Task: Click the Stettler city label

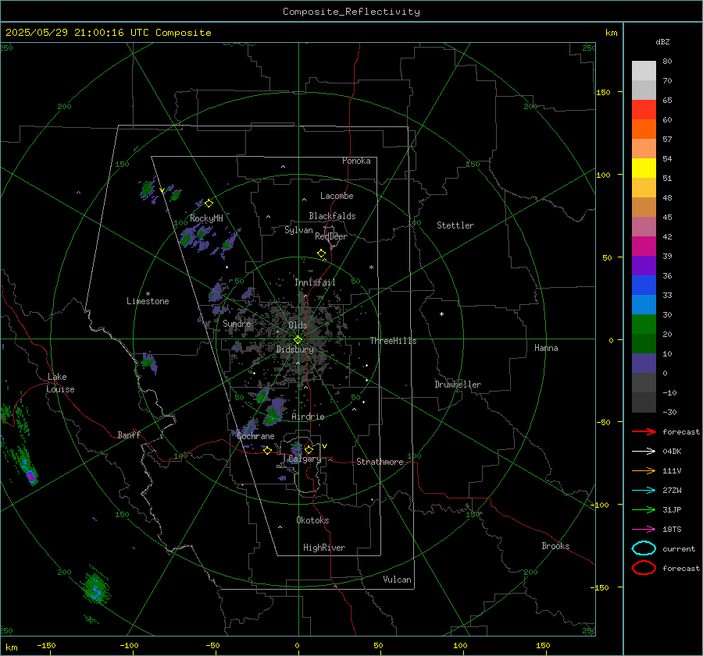Action: click(455, 225)
